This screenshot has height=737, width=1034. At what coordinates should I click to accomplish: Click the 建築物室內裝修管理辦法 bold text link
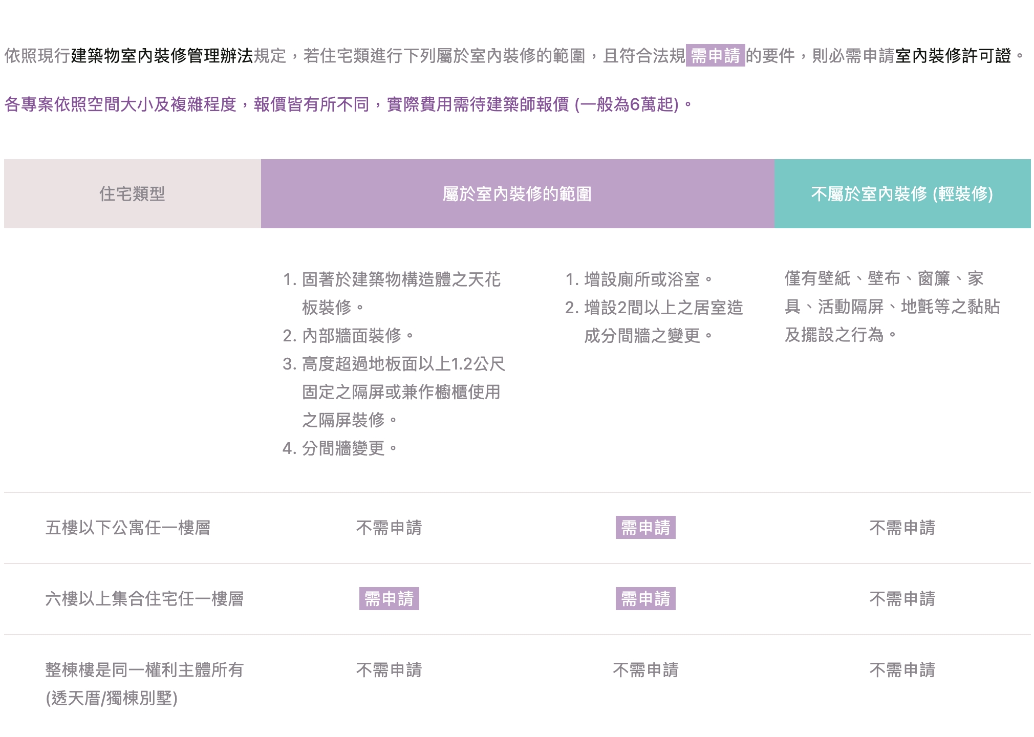(162, 55)
